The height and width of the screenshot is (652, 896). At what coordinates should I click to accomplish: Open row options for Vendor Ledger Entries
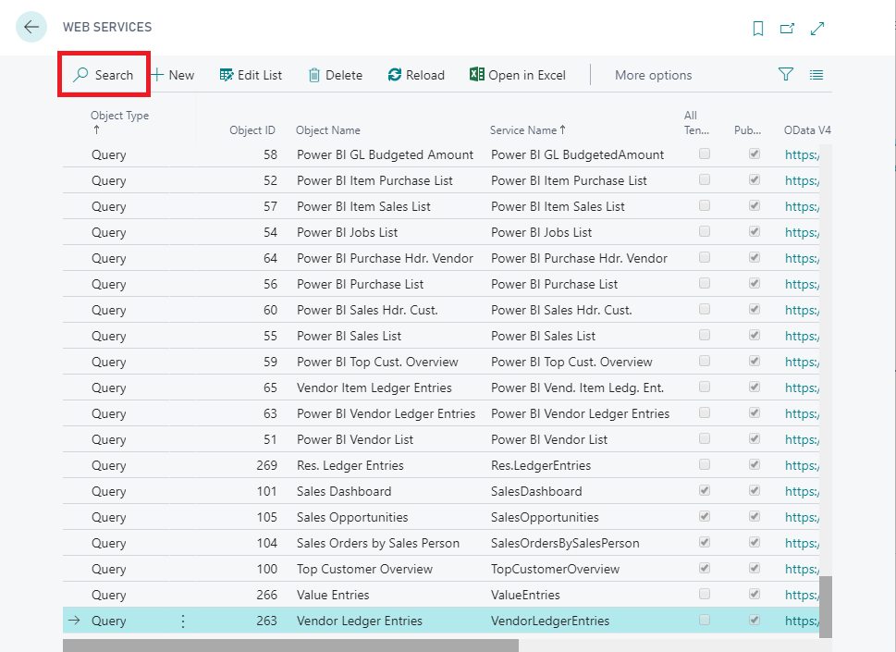click(182, 621)
